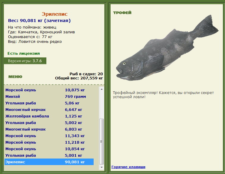The width and height of the screenshot is (225, 174).
Task: Click the Эрилепис trophy fish image
Action: click(x=167, y=48)
